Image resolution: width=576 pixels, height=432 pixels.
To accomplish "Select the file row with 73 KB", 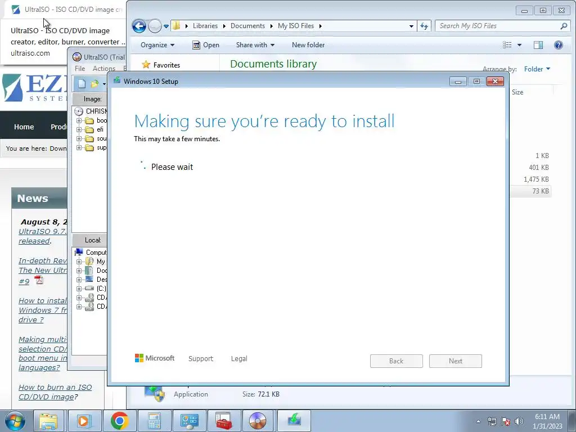I will tap(531, 191).
